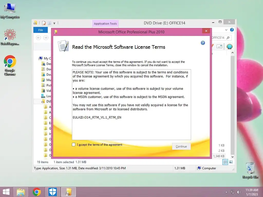Screen dimensions: 263x197
Task: Select My Computer in navigation tree
Action: click(45, 58)
